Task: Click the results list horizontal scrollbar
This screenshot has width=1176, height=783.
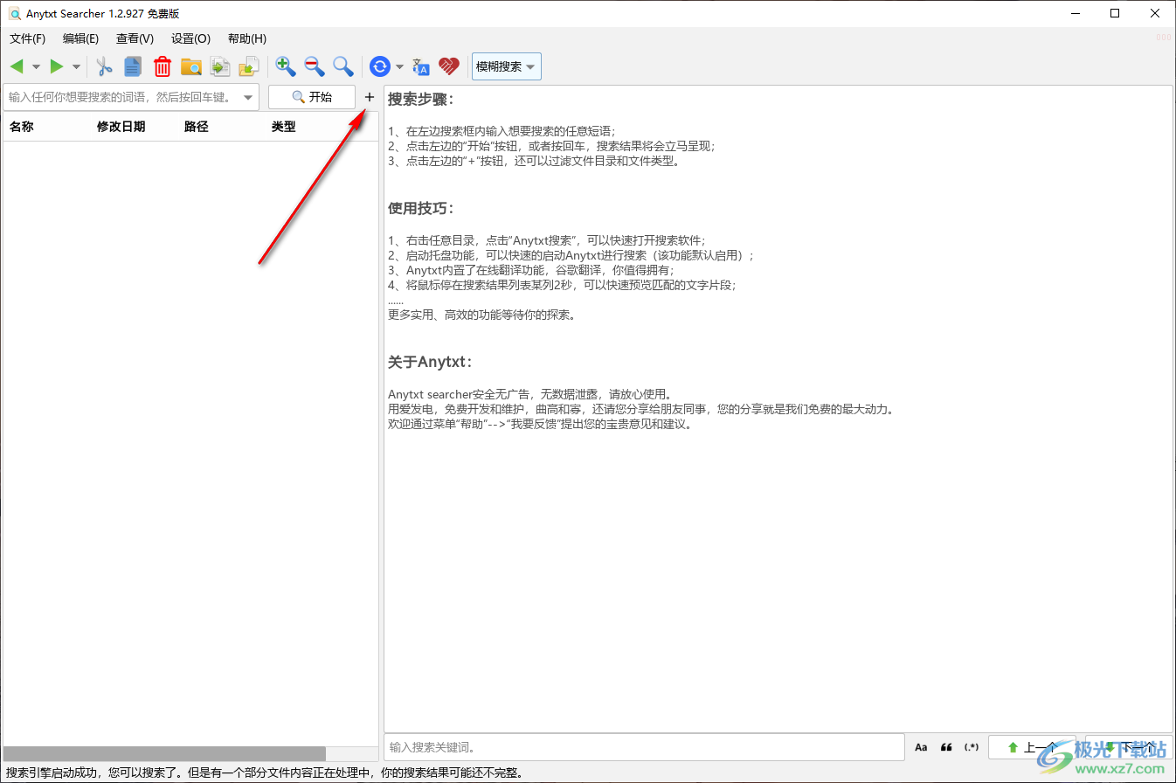Action: click(165, 753)
